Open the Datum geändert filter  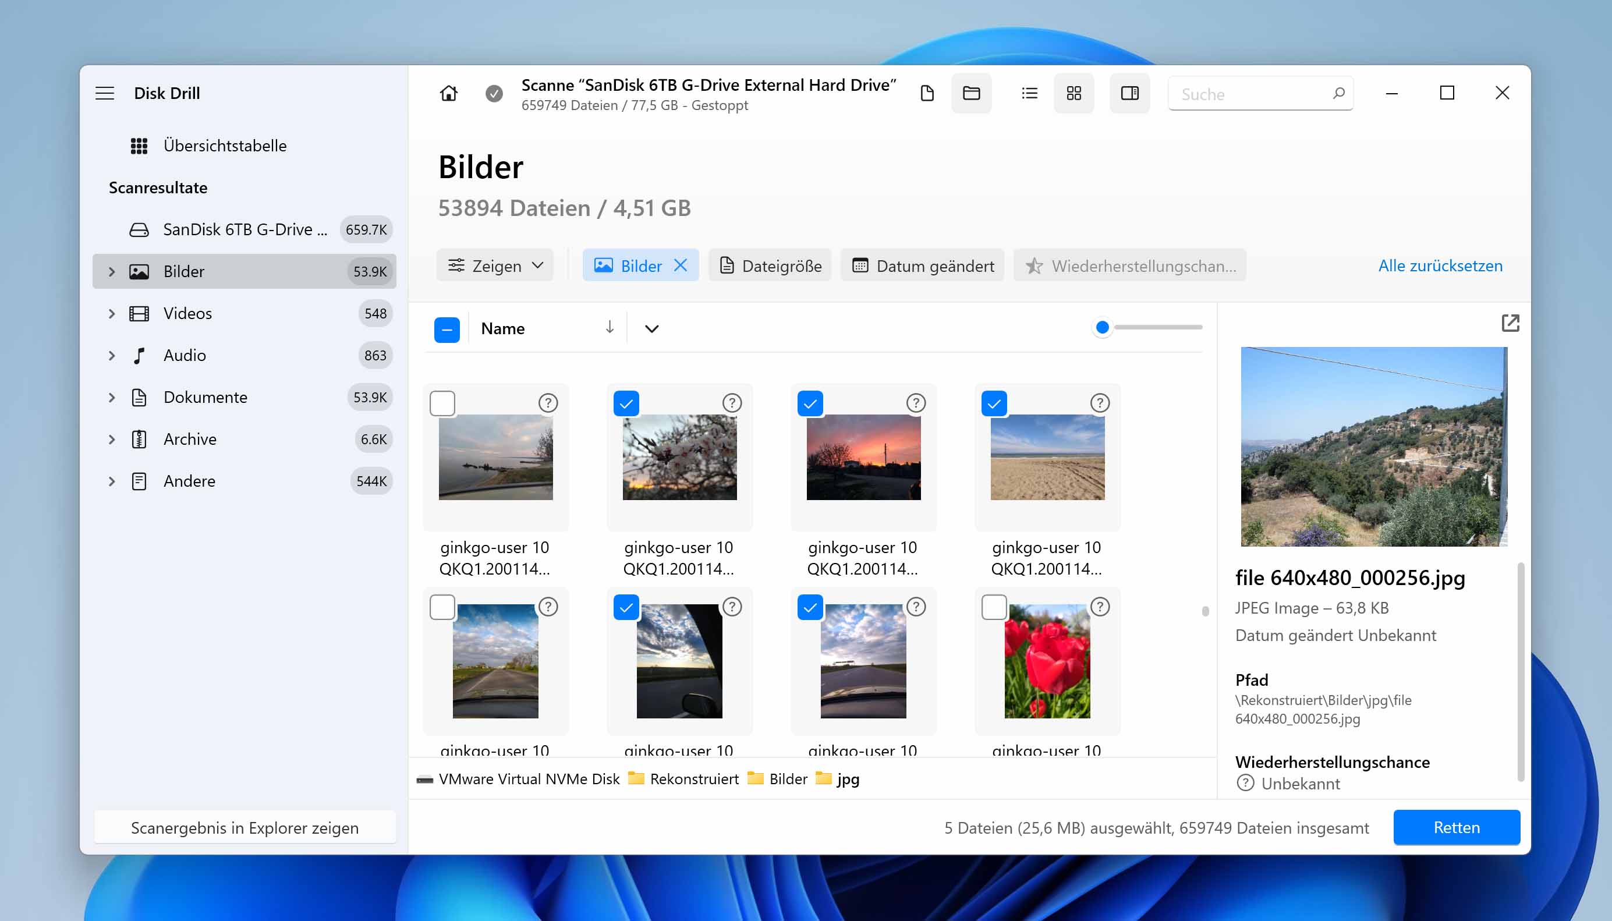coord(923,265)
